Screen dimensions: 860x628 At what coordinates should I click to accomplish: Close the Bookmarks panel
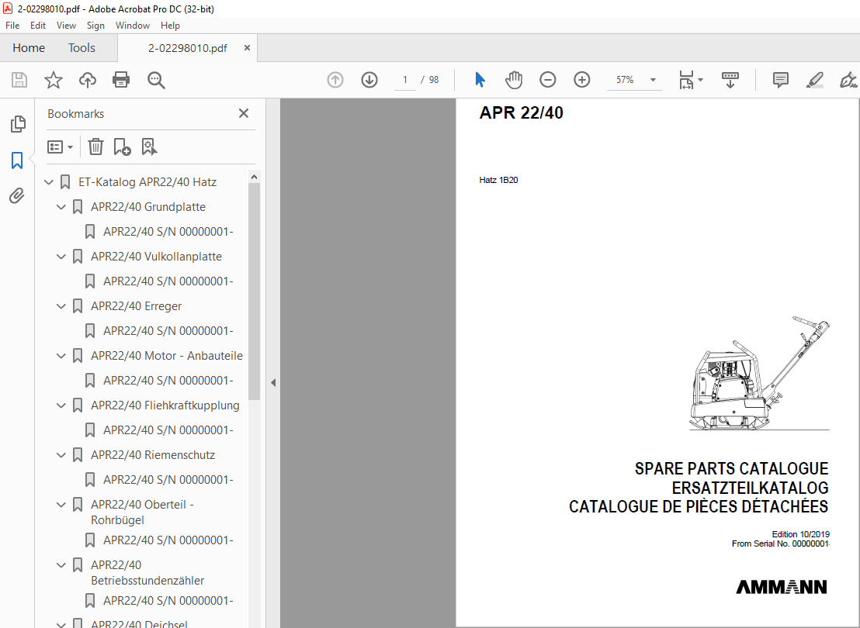(244, 113)
